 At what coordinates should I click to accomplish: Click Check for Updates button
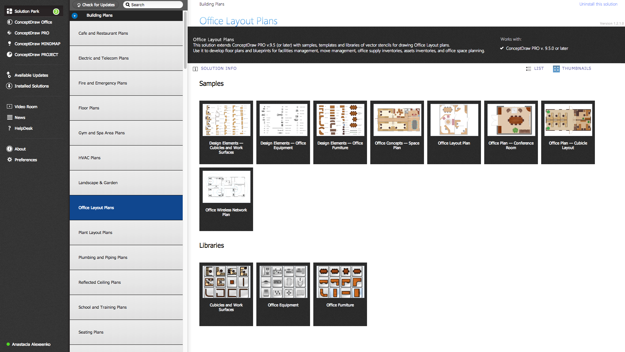pyautogui.click(x=96, y=5)
